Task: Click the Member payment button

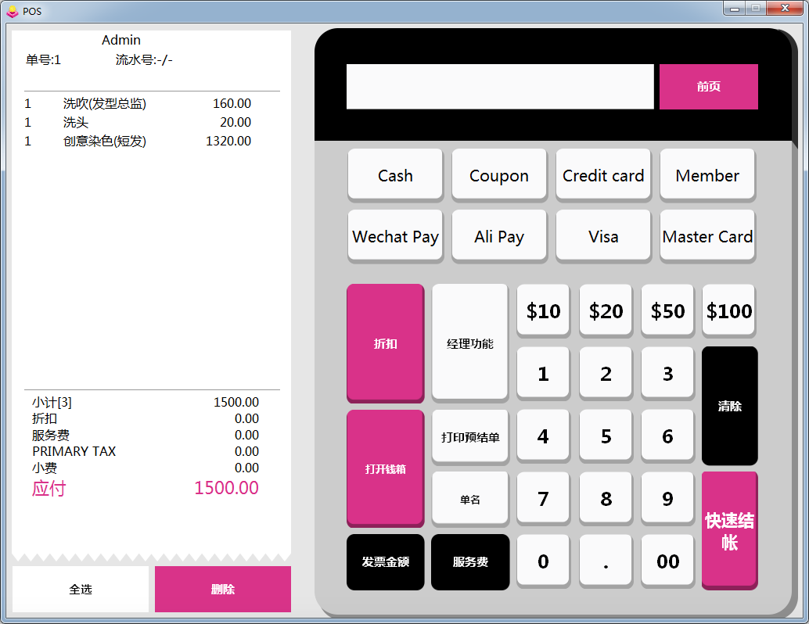Action: pyautogui.click(x=707, y=175)
